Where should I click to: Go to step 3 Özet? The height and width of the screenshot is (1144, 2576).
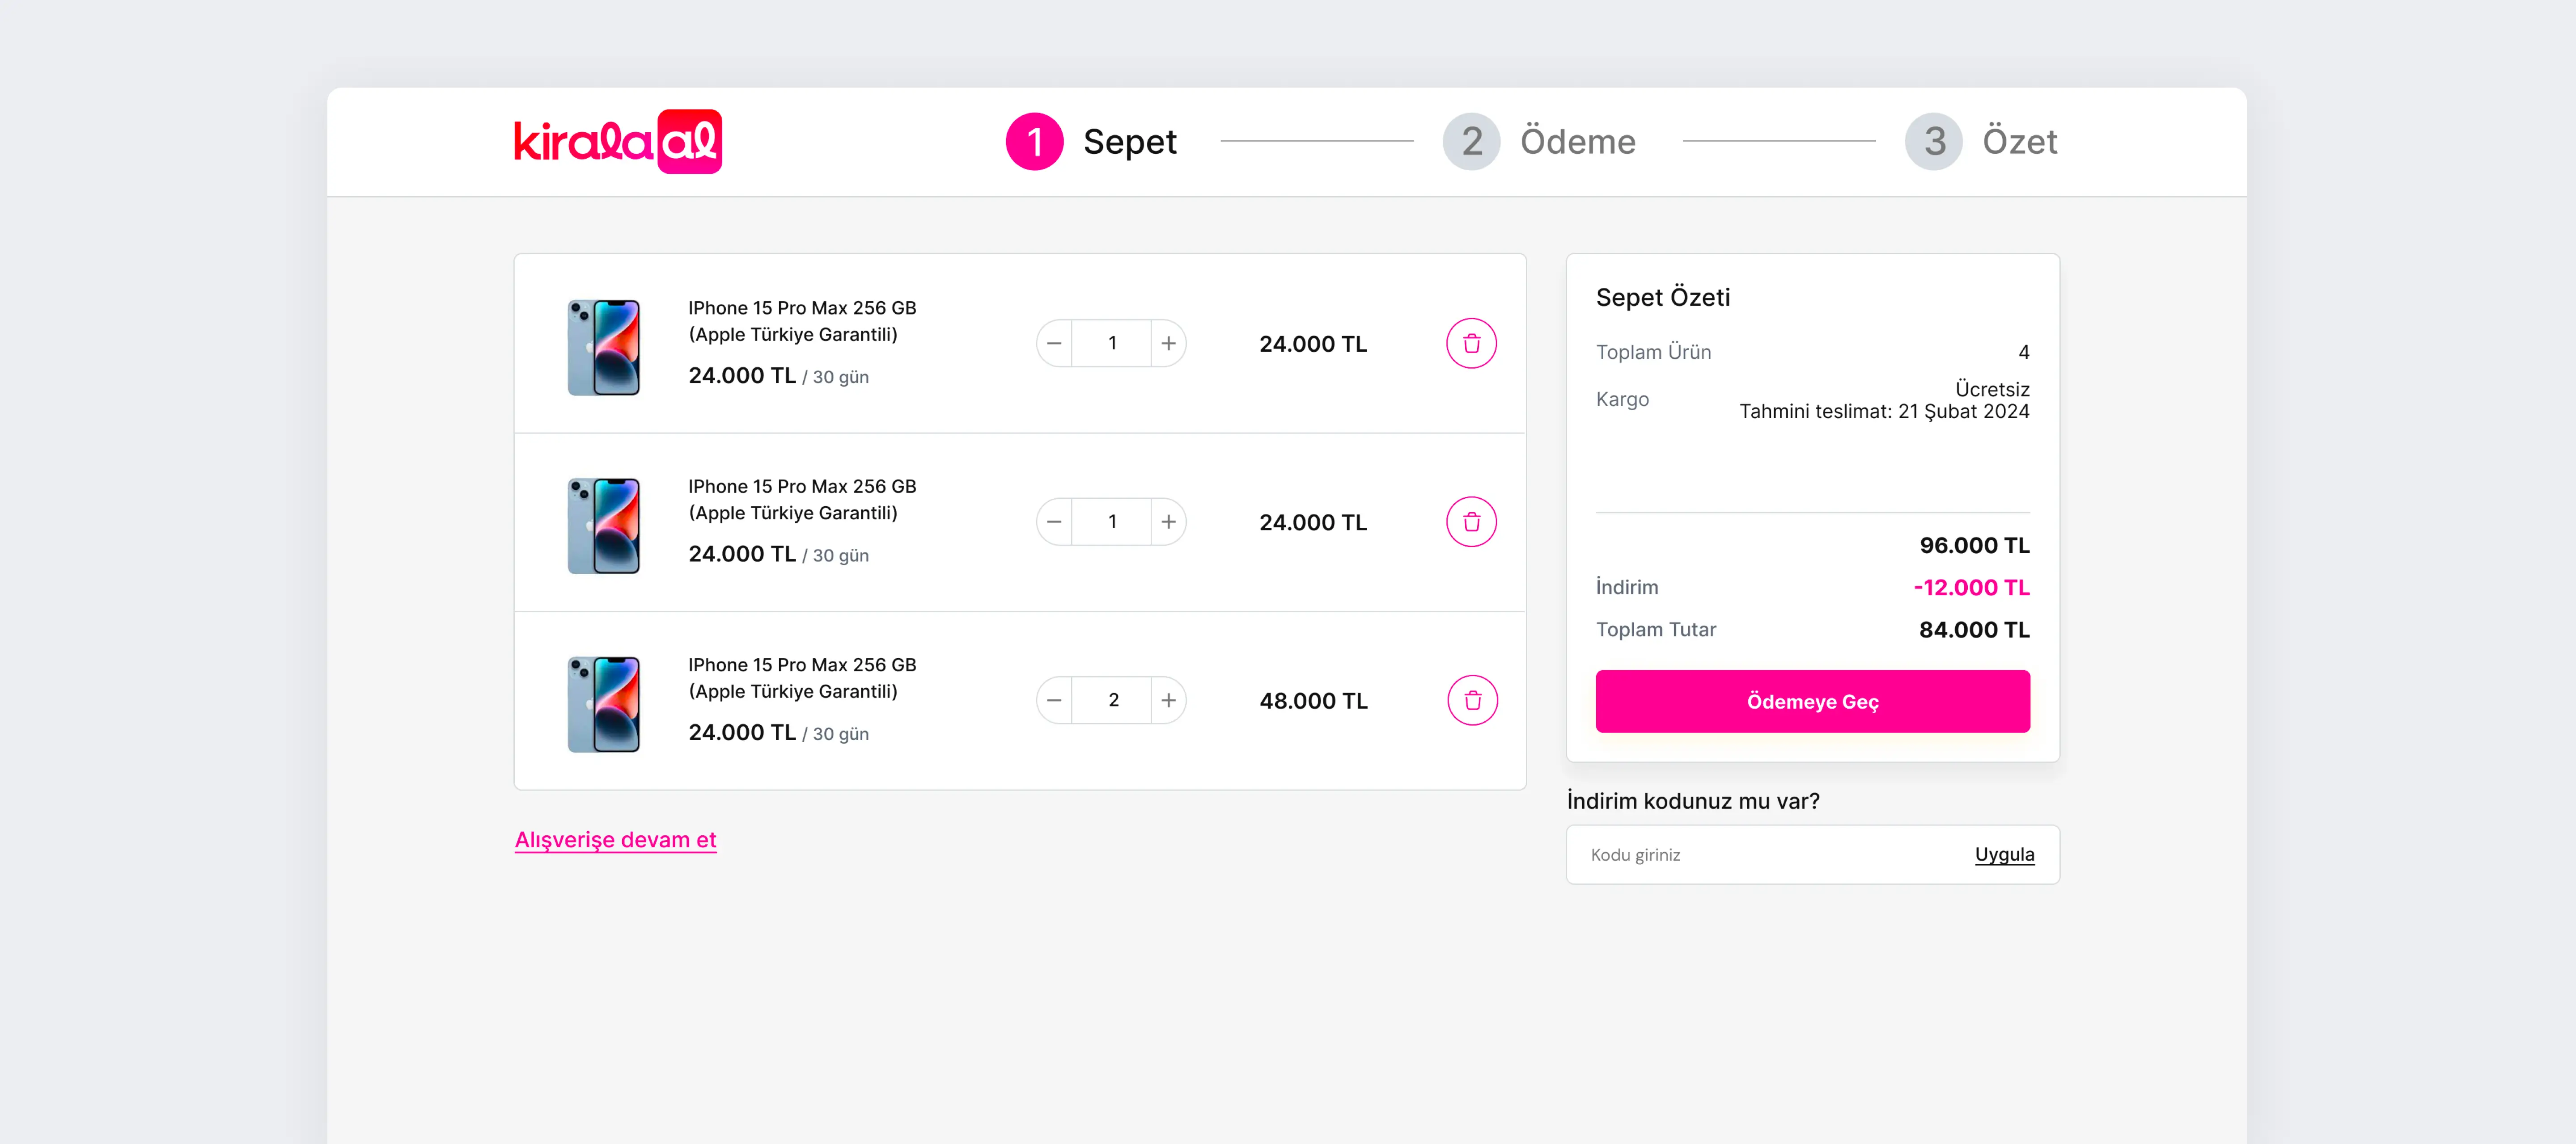1981,142
